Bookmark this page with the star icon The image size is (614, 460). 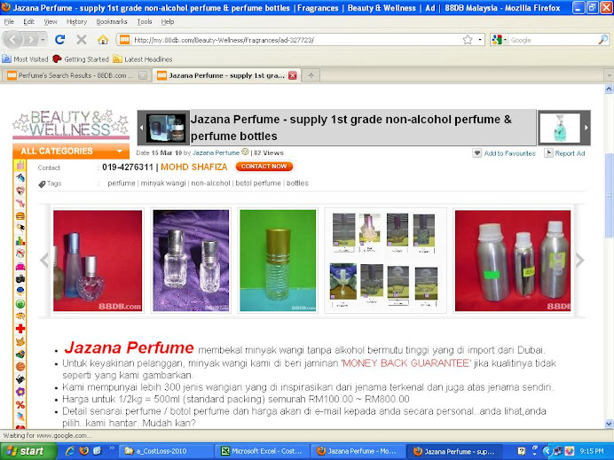[468, 40]
